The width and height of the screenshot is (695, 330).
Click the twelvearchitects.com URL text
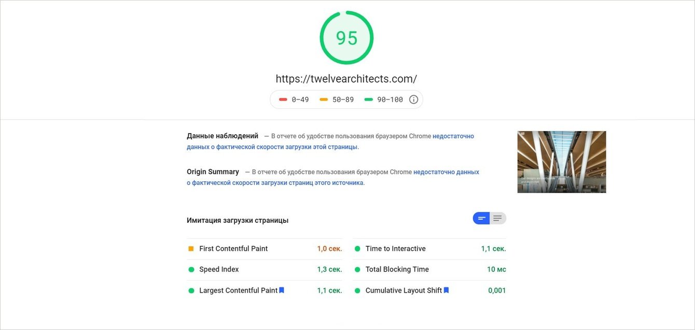click(x=346, y=79)
